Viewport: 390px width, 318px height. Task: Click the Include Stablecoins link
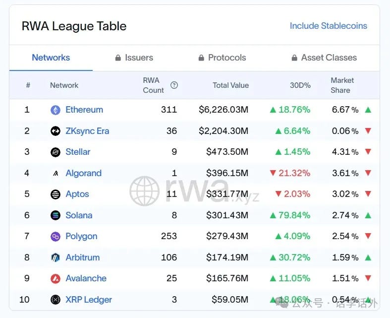click(x=329, y=26)
